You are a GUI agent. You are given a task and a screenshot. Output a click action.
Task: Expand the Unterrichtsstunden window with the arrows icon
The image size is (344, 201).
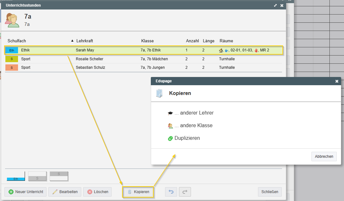[275, 5]
